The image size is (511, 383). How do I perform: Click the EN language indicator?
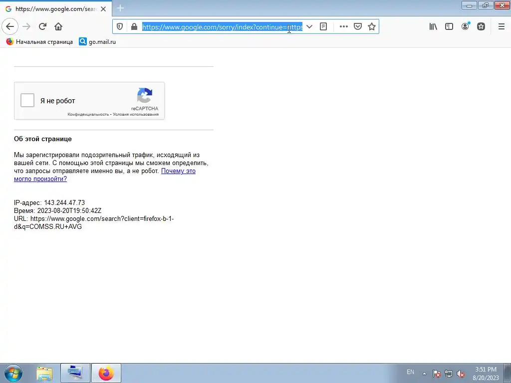pyautogui.click(x=410, y=372)
